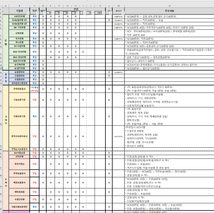Open the filter arrow in column K
The image size is (214, 213).
click(x=104, y=13)
